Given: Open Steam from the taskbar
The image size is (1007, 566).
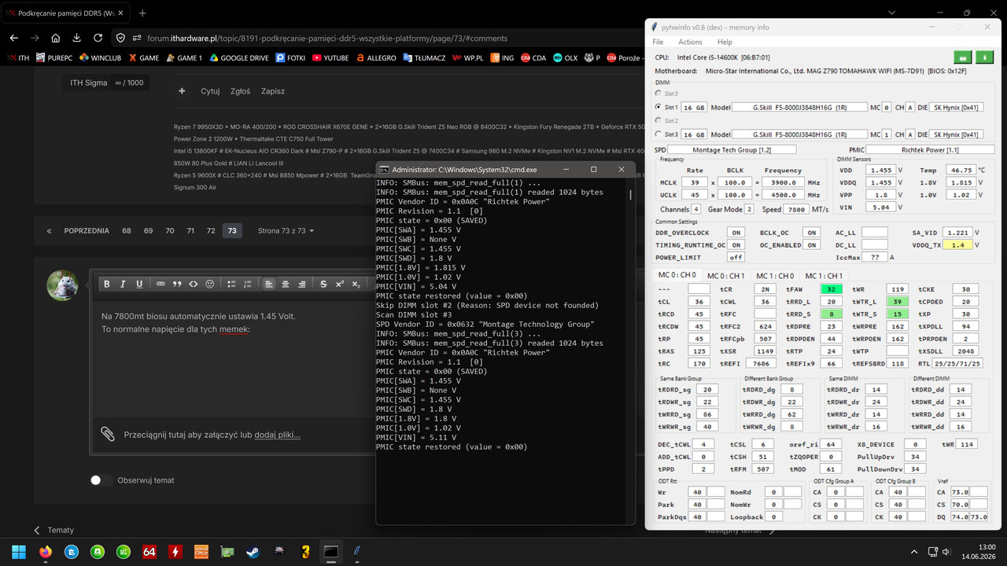Looking at the screenshot, I should [x=253, y=552].
